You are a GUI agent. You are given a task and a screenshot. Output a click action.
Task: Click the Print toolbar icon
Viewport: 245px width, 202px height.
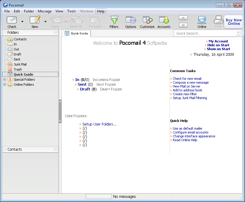(218, 20)
